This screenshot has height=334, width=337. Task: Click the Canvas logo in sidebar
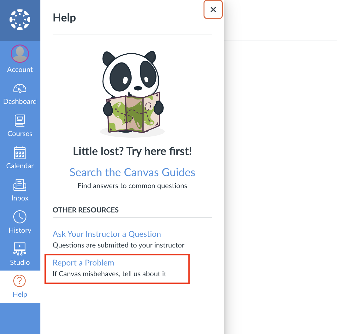(x=20, y=20)
